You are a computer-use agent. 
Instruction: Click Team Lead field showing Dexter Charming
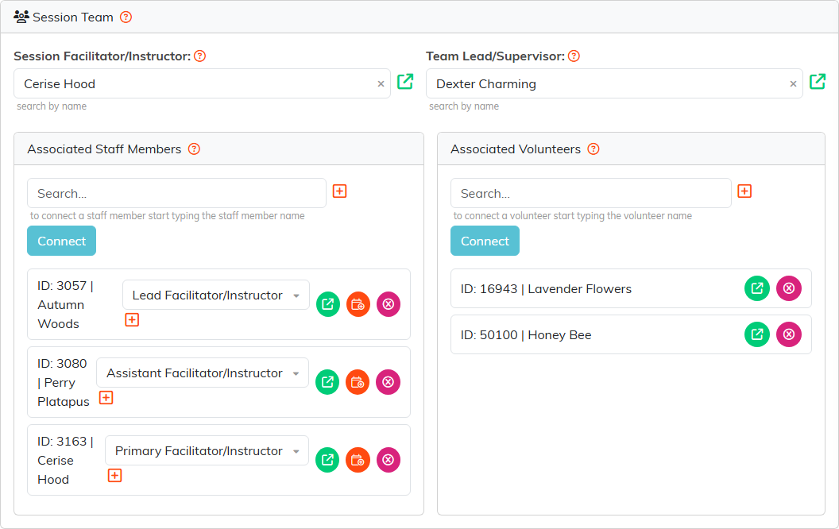coord(614,83)
